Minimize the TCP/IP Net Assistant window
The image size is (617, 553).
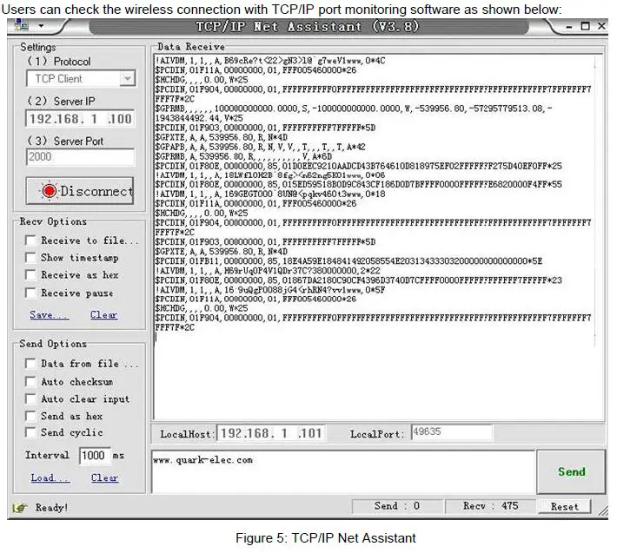click(569, 26)
